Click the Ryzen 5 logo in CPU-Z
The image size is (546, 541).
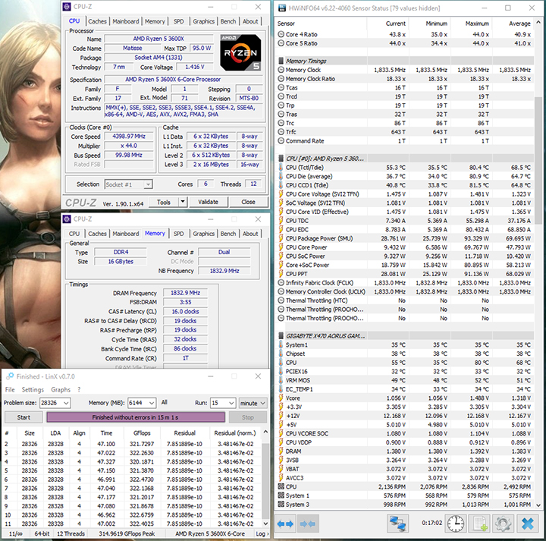point(240,52)
